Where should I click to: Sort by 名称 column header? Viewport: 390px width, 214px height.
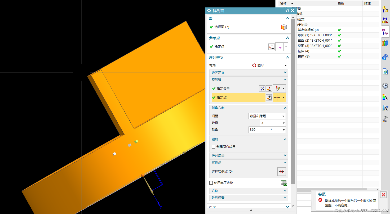[307, 3]
